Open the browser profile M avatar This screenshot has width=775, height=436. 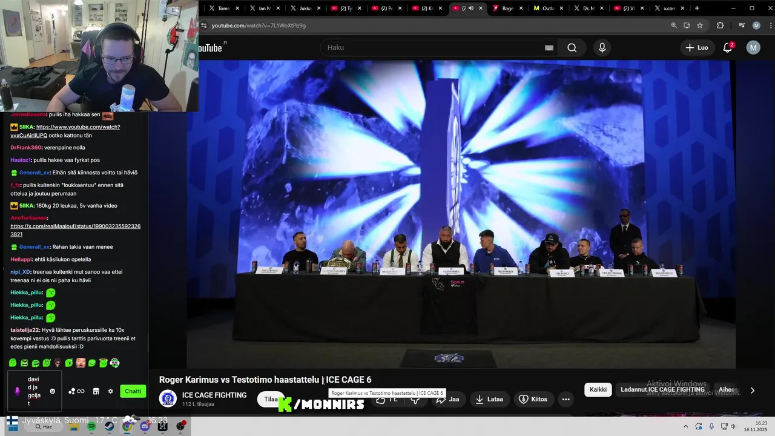[756, 25]
